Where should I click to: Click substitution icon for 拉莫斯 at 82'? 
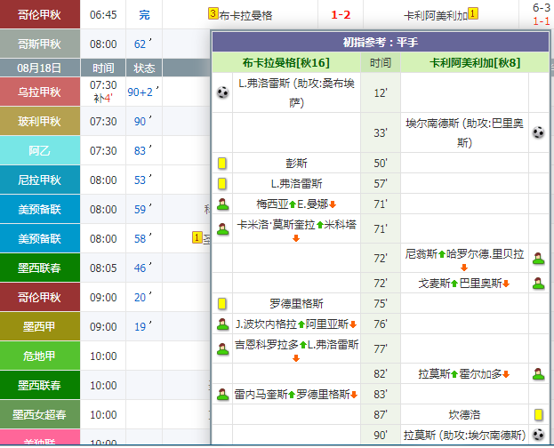click(538, 373)
